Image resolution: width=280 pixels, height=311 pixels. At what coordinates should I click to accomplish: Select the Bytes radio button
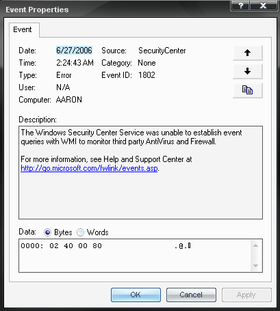tap(47, 232)
